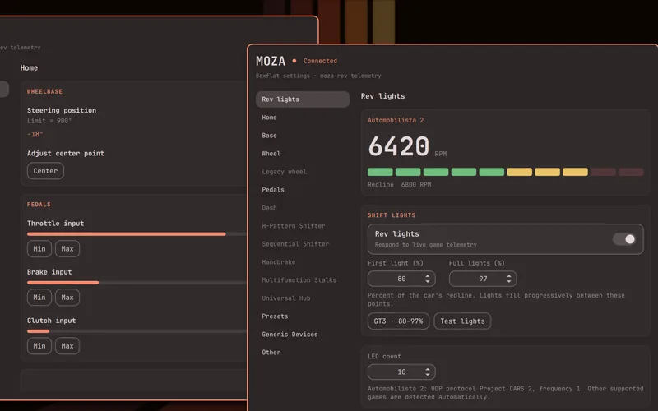658x411 pixels.
Task: Click the Clutch input progress bar
Action: [137, 331]
